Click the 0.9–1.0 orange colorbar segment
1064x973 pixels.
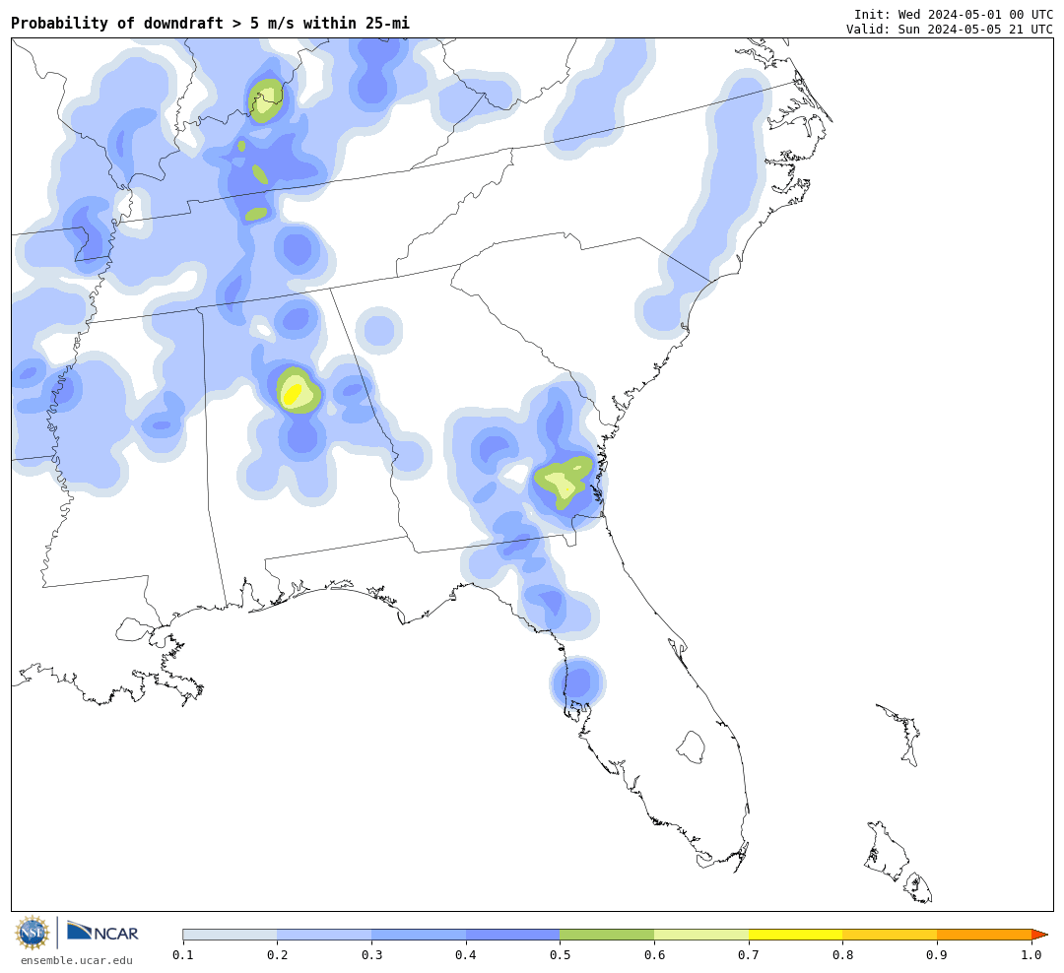(984, 935)
